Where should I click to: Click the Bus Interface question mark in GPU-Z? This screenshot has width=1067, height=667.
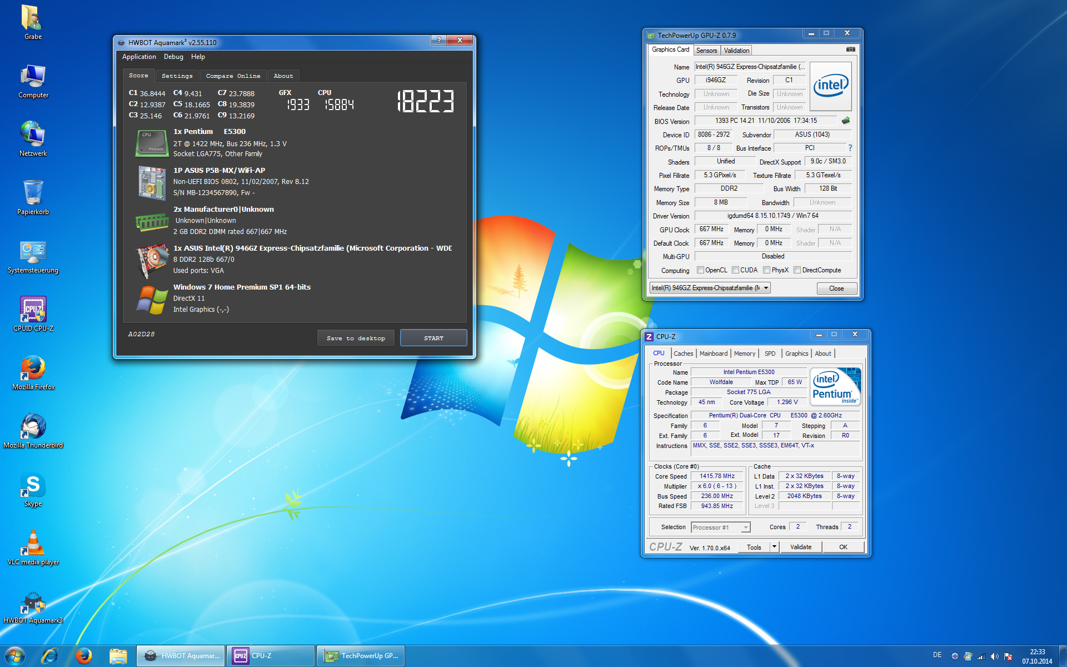pyautogui.click(x=850, y=148)
